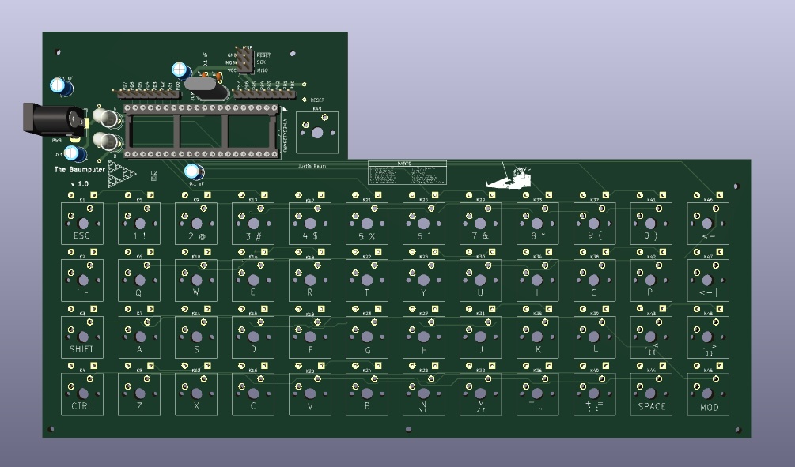Select the L key switch footprint

(x=594, y=337)
